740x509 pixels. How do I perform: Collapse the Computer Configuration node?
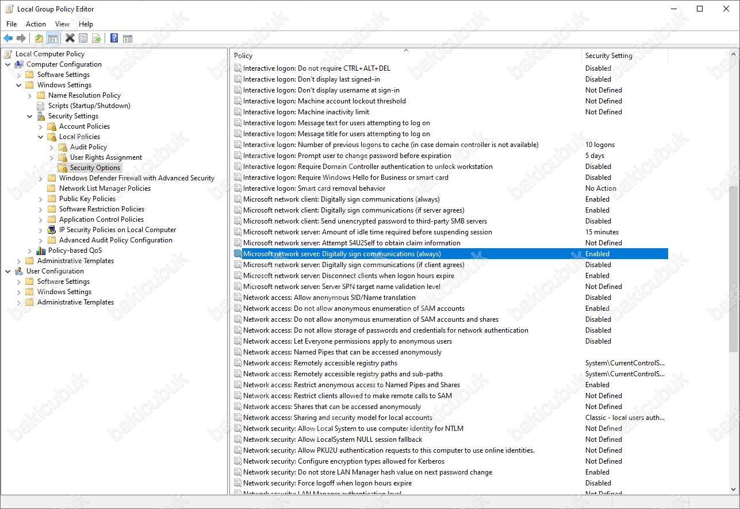pyautogui.click(x=8, y=64)
